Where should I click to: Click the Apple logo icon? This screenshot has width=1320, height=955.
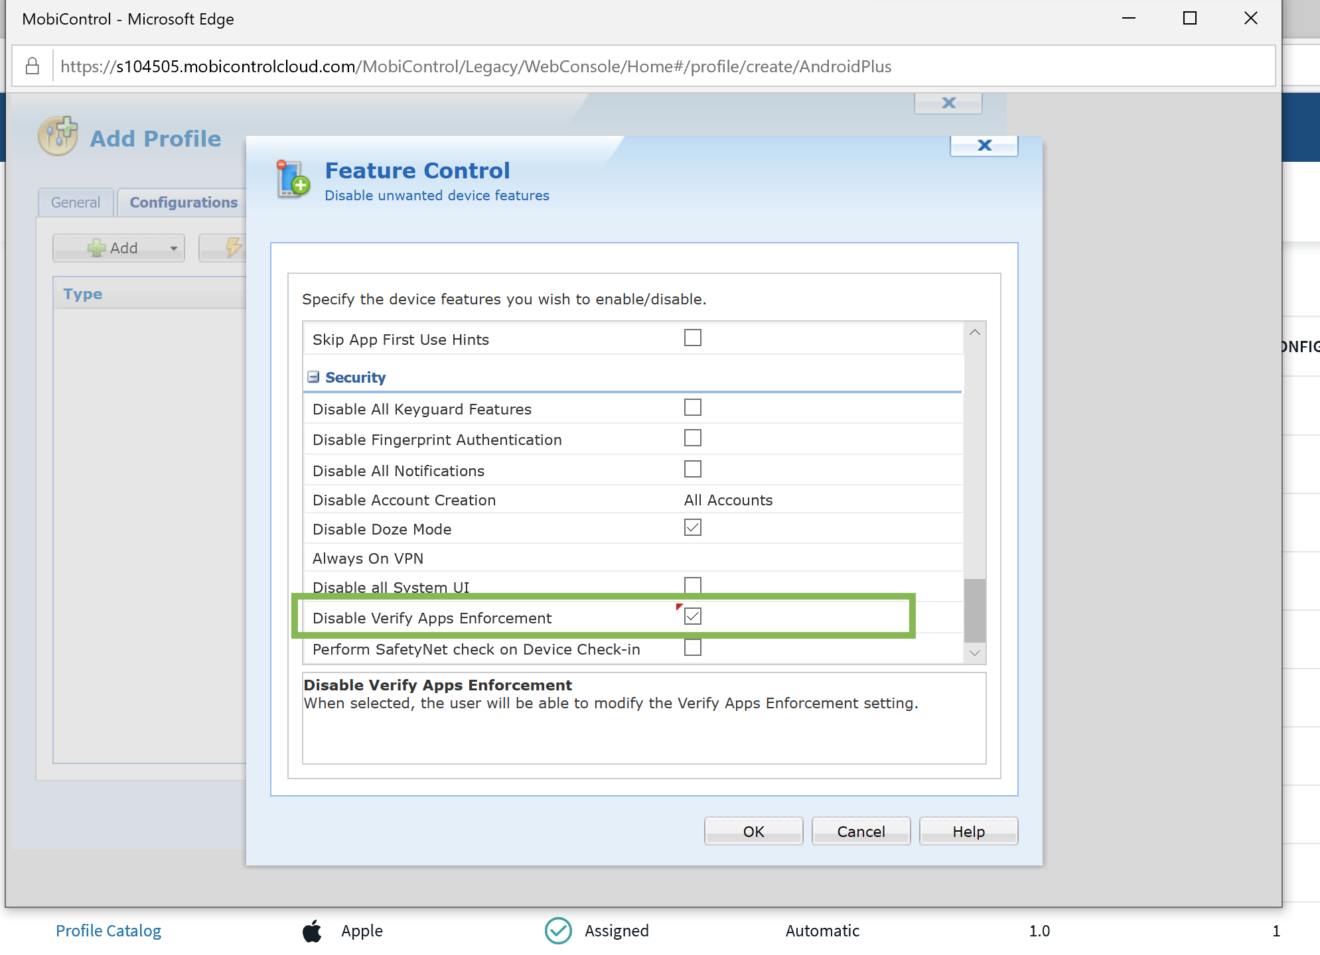[312, 930]
